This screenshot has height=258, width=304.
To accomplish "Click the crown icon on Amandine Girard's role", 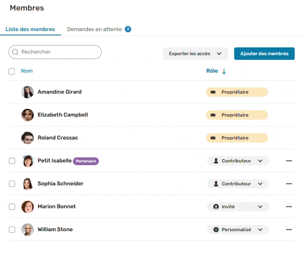I will pyautogui.click(x=213, y=92).
